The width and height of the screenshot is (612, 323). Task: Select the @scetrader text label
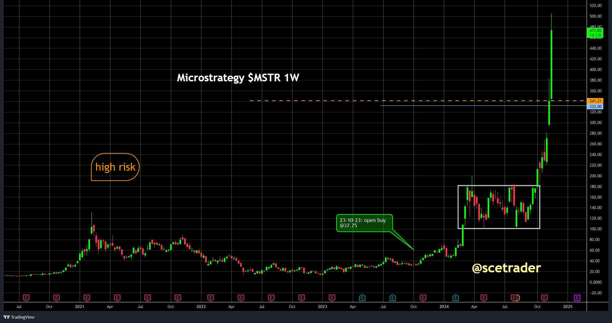pyautogui.click(x=506, y=268)
